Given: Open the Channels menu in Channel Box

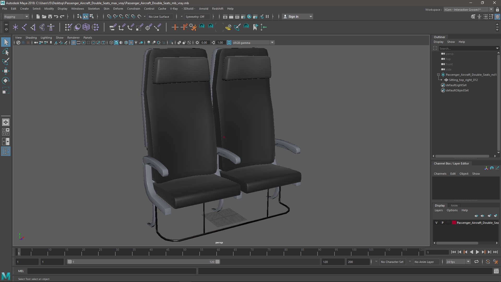Looking at the screenshot, I should (x=440, y=174).
